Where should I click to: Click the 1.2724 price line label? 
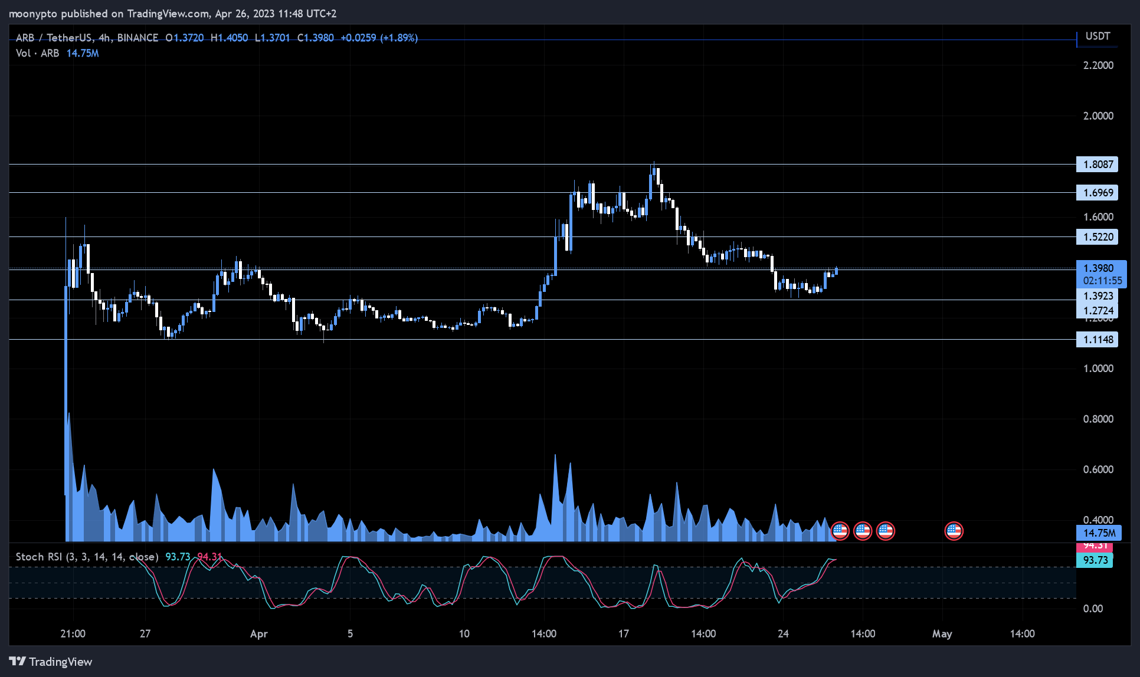[x=1098, y=311]
